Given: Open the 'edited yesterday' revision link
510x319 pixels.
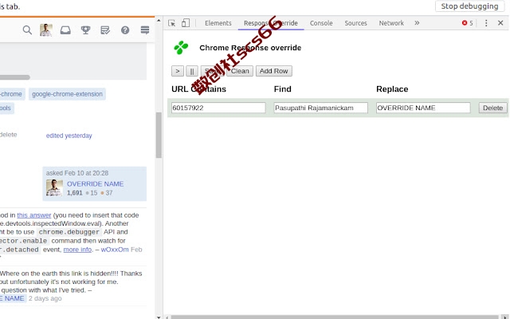Looking at the screenshot, I should pos(69,136).
